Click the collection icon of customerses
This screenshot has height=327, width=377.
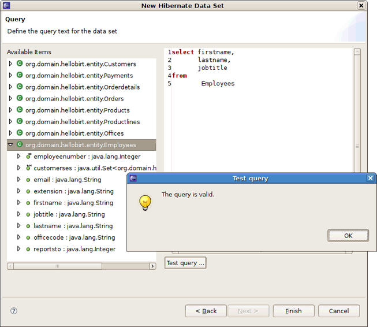(29, 168)
